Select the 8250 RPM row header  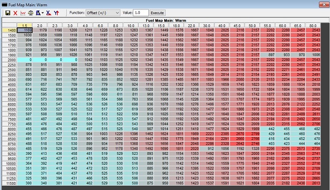click(x=10, y=134)
